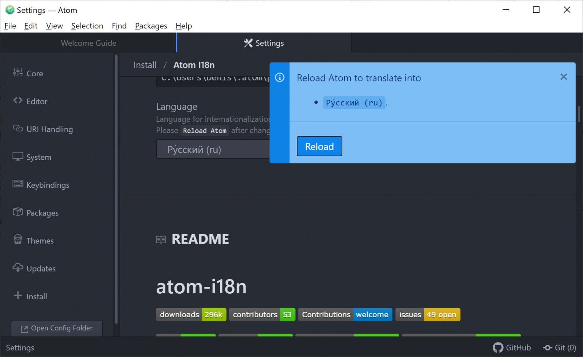The height and width of the screenshot is (357, 583).
Task: Click the contributors 53 badge
Action: pos(262,315)
